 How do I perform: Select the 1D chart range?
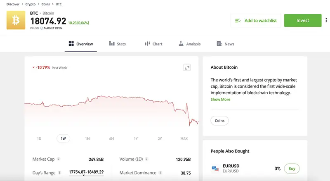pyautogui.click(x=39, y=138)
